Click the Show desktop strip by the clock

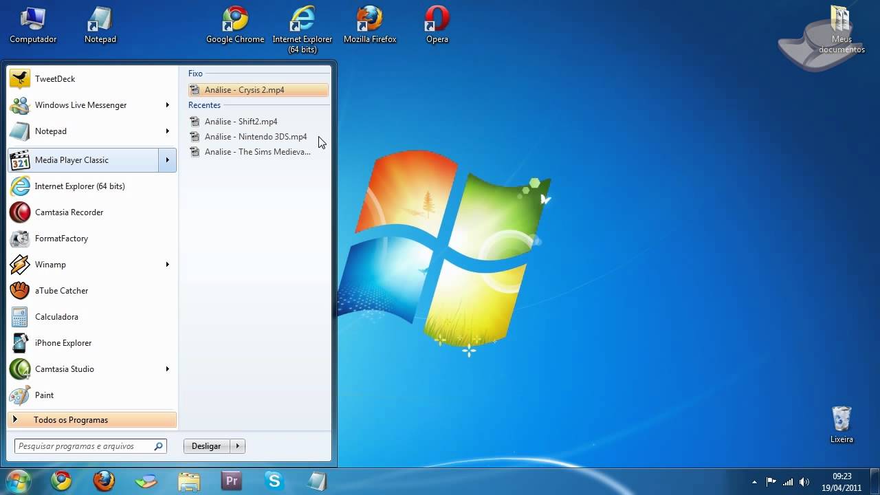point(874,481)
